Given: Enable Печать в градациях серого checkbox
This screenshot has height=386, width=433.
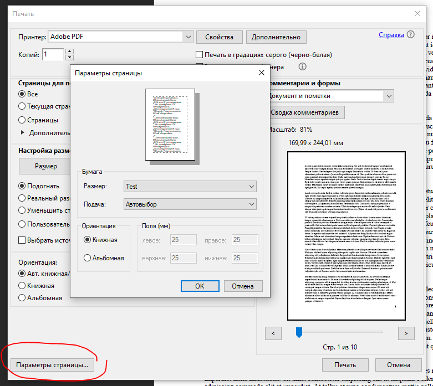Looking at the screenshot, I should pos(199,55).
